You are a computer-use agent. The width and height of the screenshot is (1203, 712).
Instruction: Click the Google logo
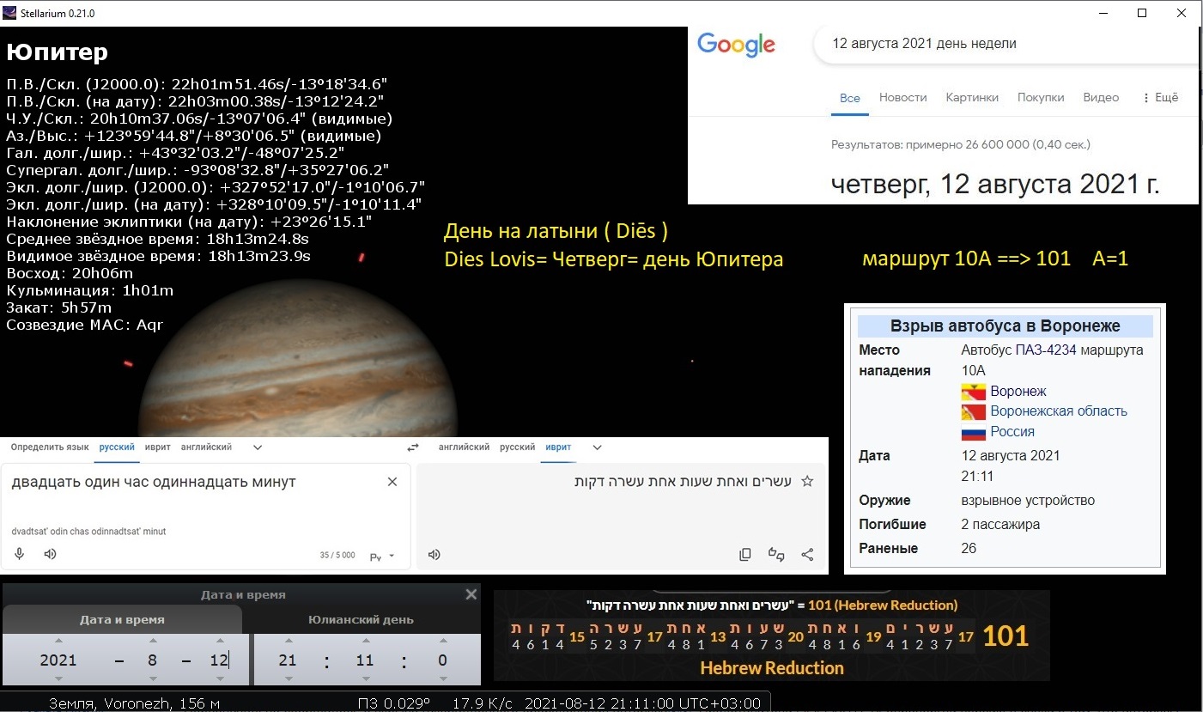point(736,45)
